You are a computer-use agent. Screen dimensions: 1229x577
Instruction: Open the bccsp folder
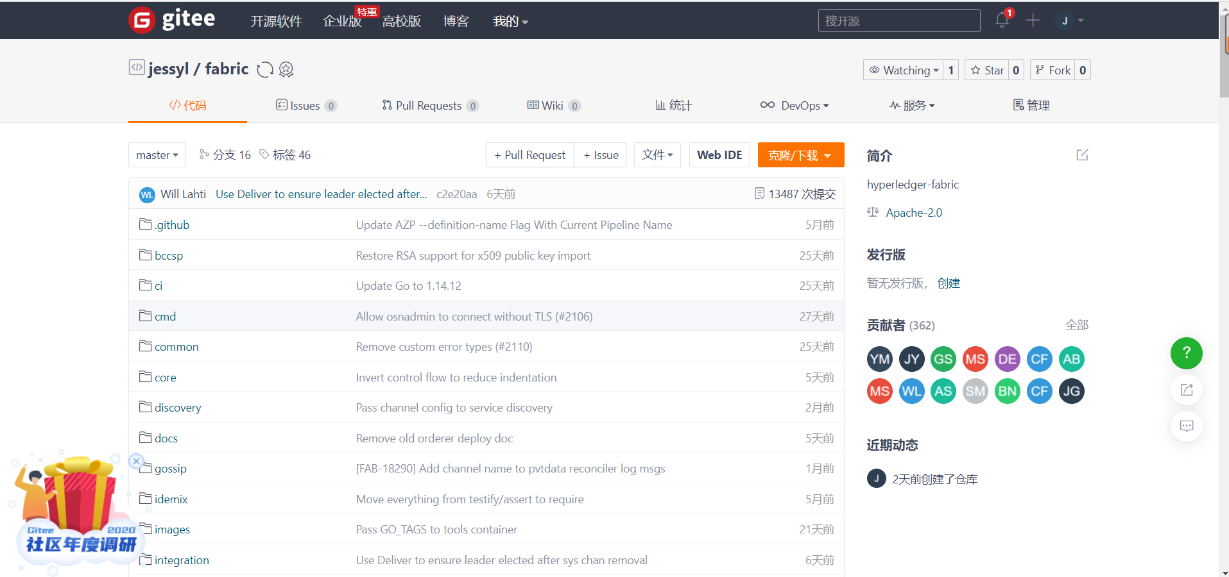tap(169, 256)
